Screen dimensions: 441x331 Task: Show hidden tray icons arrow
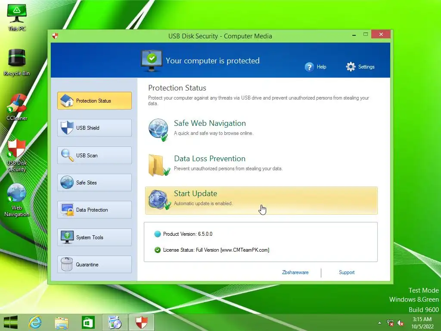(380, 323)
